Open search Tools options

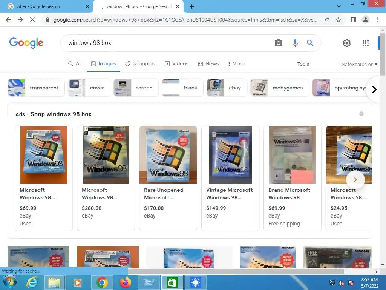303,64
